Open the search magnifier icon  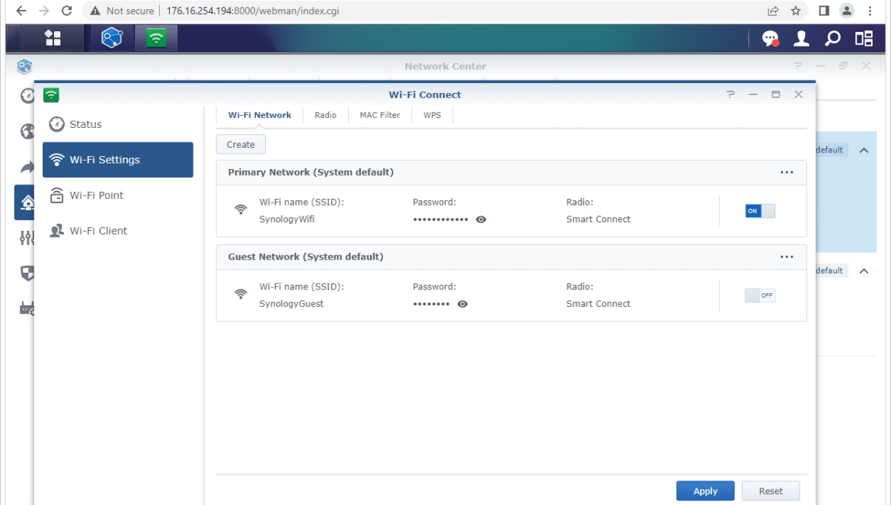point(832,38)
